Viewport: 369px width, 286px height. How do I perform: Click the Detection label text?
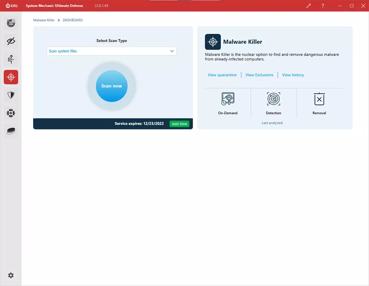(x=274, y=113)
